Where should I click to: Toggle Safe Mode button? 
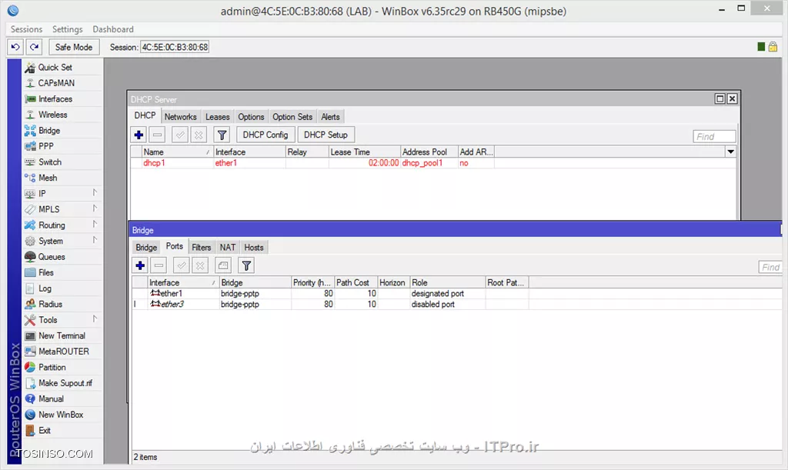[74, 47]
